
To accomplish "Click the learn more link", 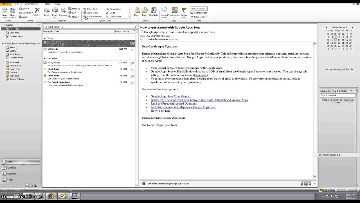I will pos(200,75).
